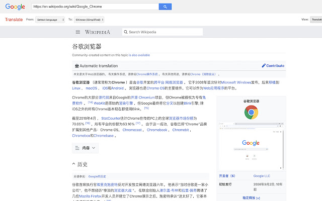
Task: Open the macOS link
Action: click(x=92, y=88)
